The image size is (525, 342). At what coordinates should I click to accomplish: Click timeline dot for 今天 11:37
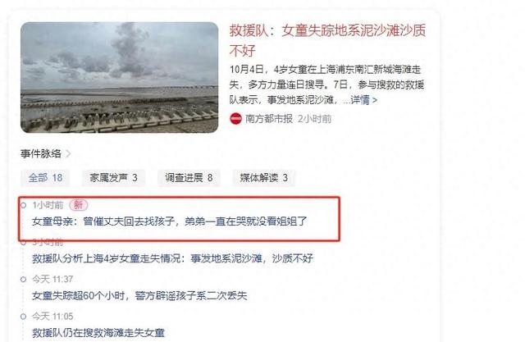click(23, 279)
